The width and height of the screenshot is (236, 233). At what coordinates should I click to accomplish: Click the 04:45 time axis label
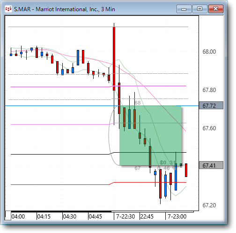pos(96,216)
